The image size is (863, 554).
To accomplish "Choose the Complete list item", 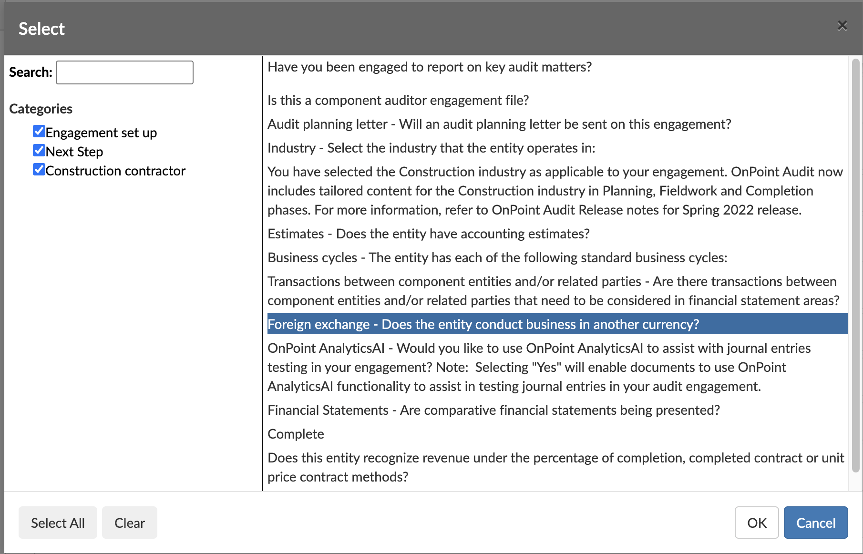I will 557,434.
